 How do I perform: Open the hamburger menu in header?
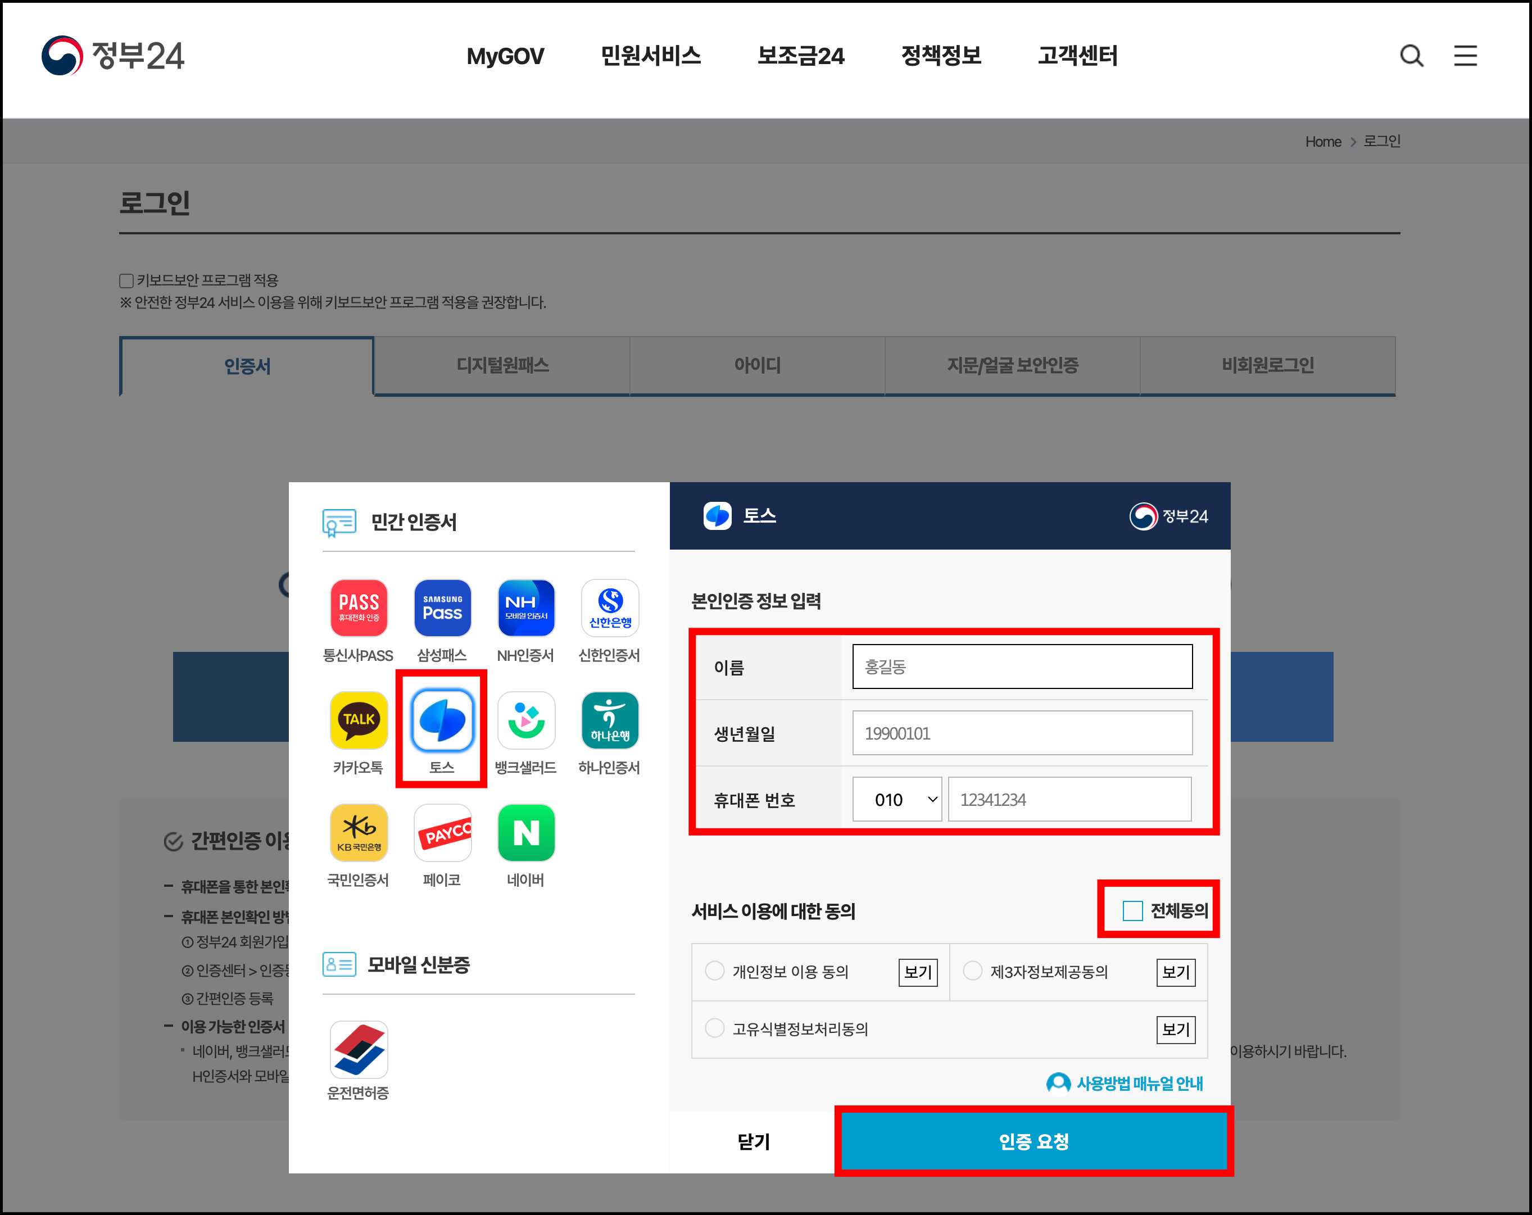[1465, 56]
